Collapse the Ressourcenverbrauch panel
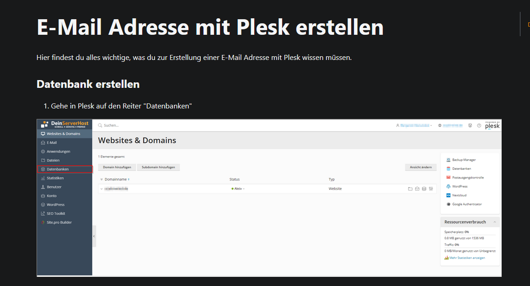Image resolution: width=530 pixels, height=286 pixels. pyautogui.click(x=494, y=222)
